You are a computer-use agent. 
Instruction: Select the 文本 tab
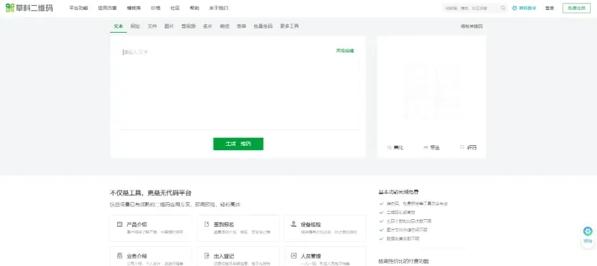click(119, 26)
